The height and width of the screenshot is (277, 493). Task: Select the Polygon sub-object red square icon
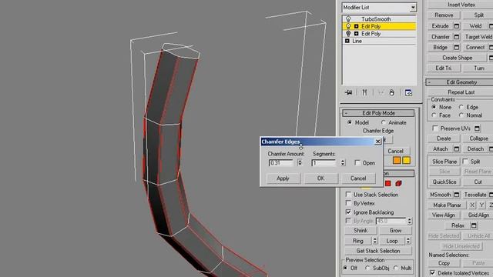(387, 183)
